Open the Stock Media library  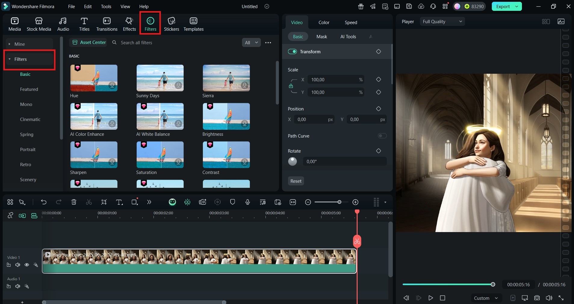39,24
